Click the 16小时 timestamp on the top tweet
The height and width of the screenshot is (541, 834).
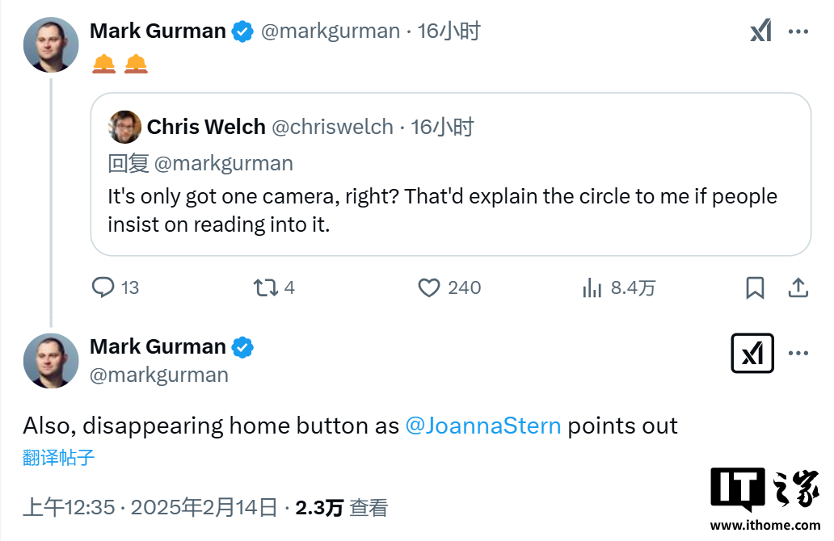(449, 31)
